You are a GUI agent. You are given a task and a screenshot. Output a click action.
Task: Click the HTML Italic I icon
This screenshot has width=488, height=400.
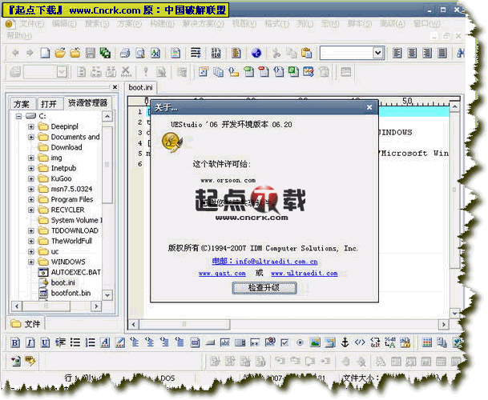pyautogui.click(x=30, y=342)
